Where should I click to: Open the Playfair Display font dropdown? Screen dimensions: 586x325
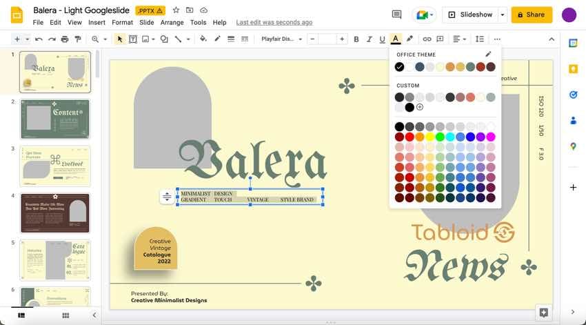pyautogui.click(x=281, y=39)
